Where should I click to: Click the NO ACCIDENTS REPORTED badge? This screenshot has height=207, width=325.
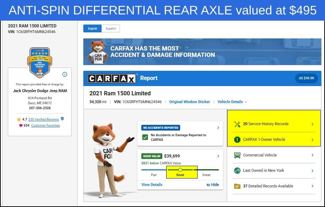tap(161, 128)
